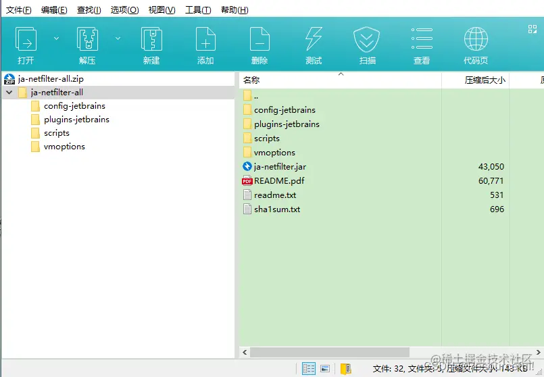Select scripts folder in the left tree

57,133
